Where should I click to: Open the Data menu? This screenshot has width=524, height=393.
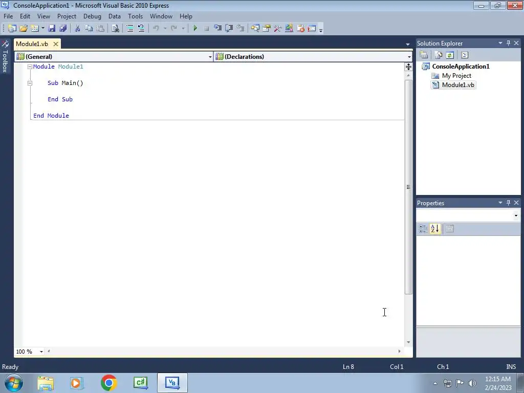point(115,16)
